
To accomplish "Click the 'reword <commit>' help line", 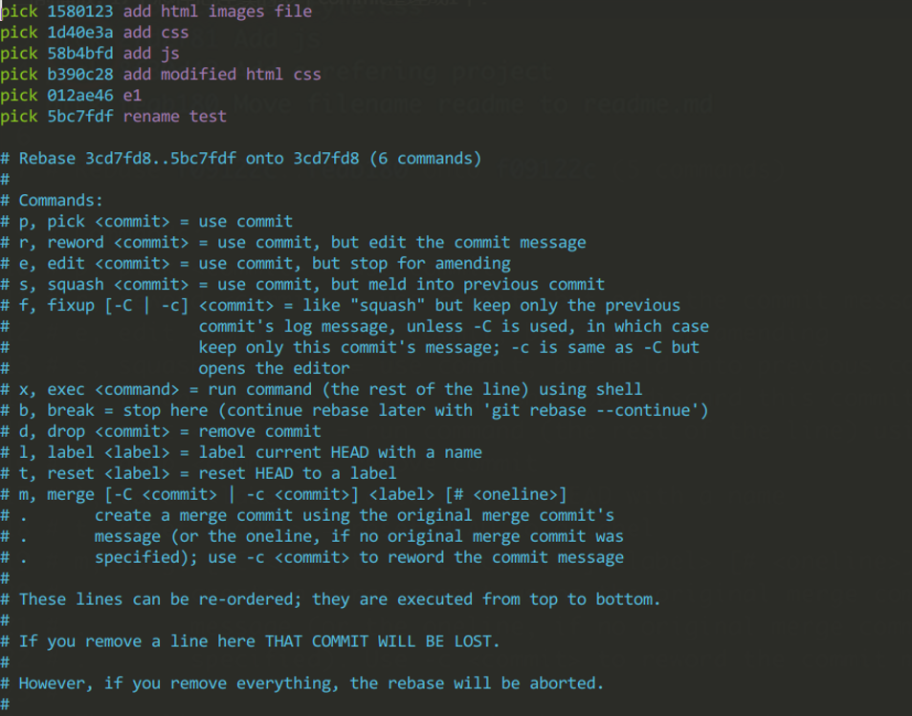I will [x=293, y=243].
